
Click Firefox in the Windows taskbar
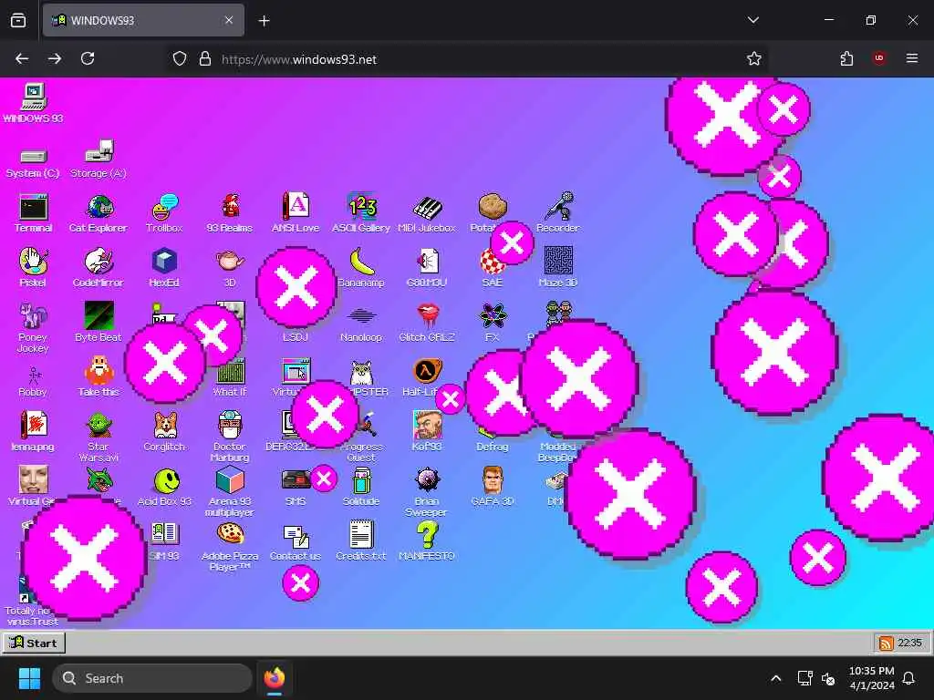click(x=275, y=678)
